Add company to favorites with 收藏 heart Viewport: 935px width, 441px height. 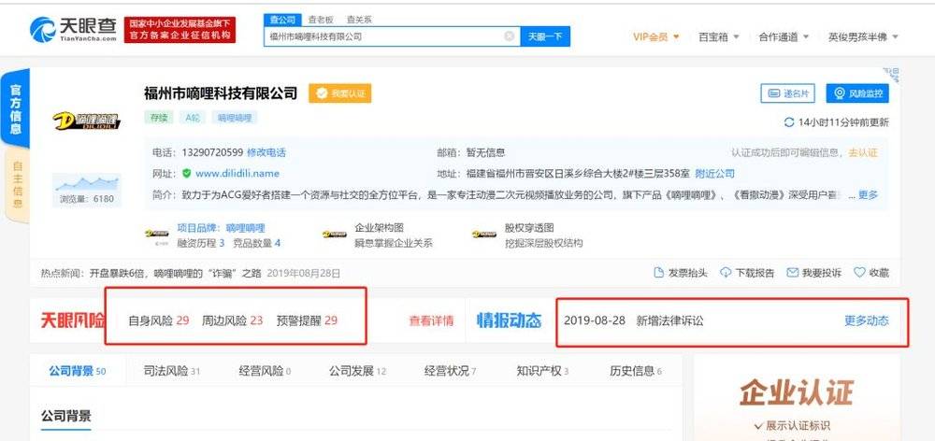pyautogui.click(x=859, y=273)
